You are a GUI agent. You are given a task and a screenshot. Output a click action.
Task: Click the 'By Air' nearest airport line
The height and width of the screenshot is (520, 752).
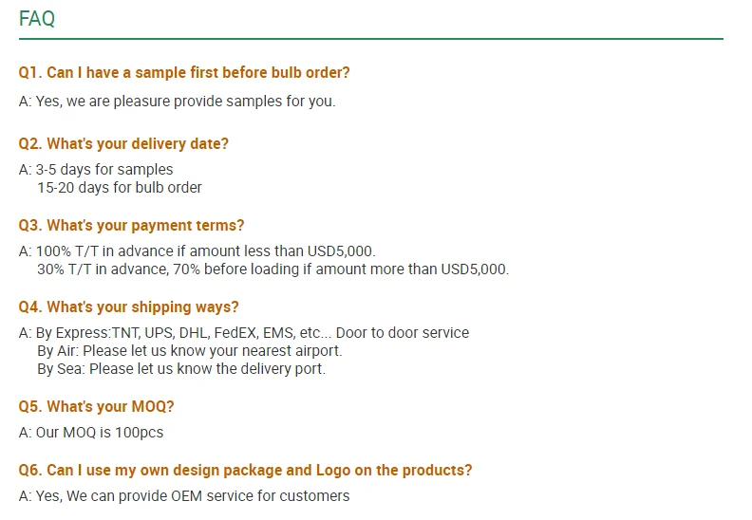coord(189,350)
